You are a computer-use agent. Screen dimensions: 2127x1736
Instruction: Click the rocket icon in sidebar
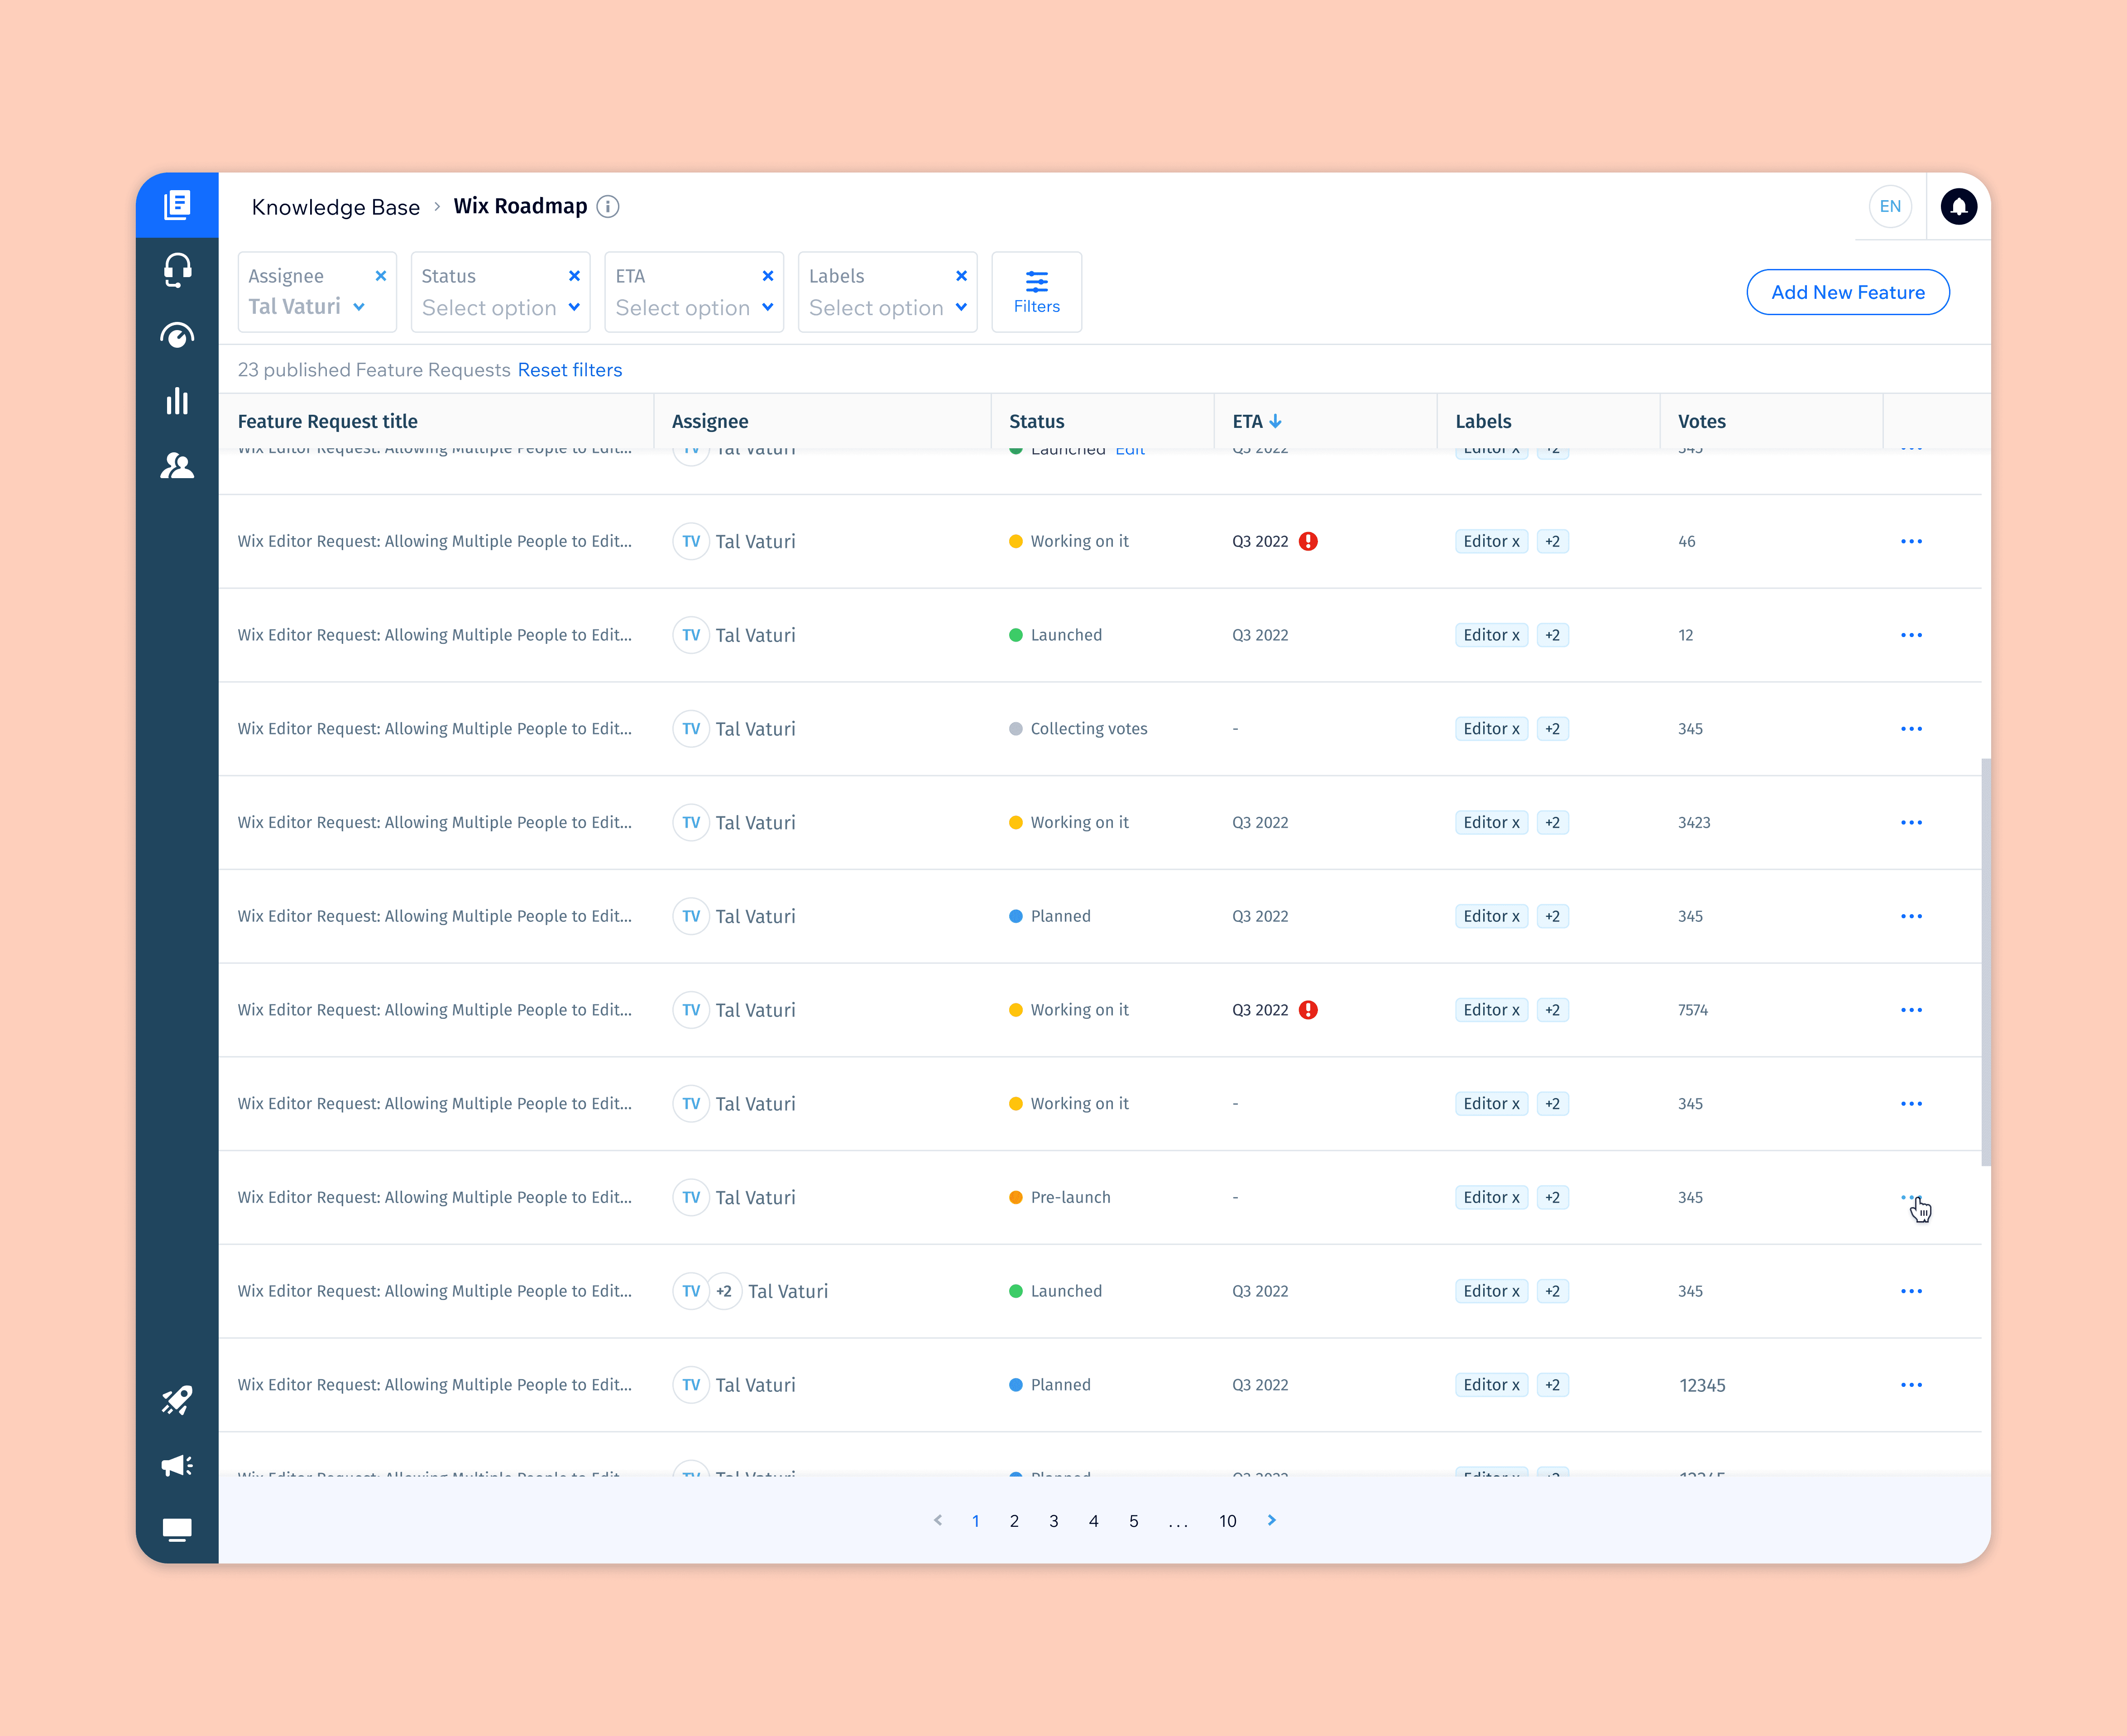177,1400
